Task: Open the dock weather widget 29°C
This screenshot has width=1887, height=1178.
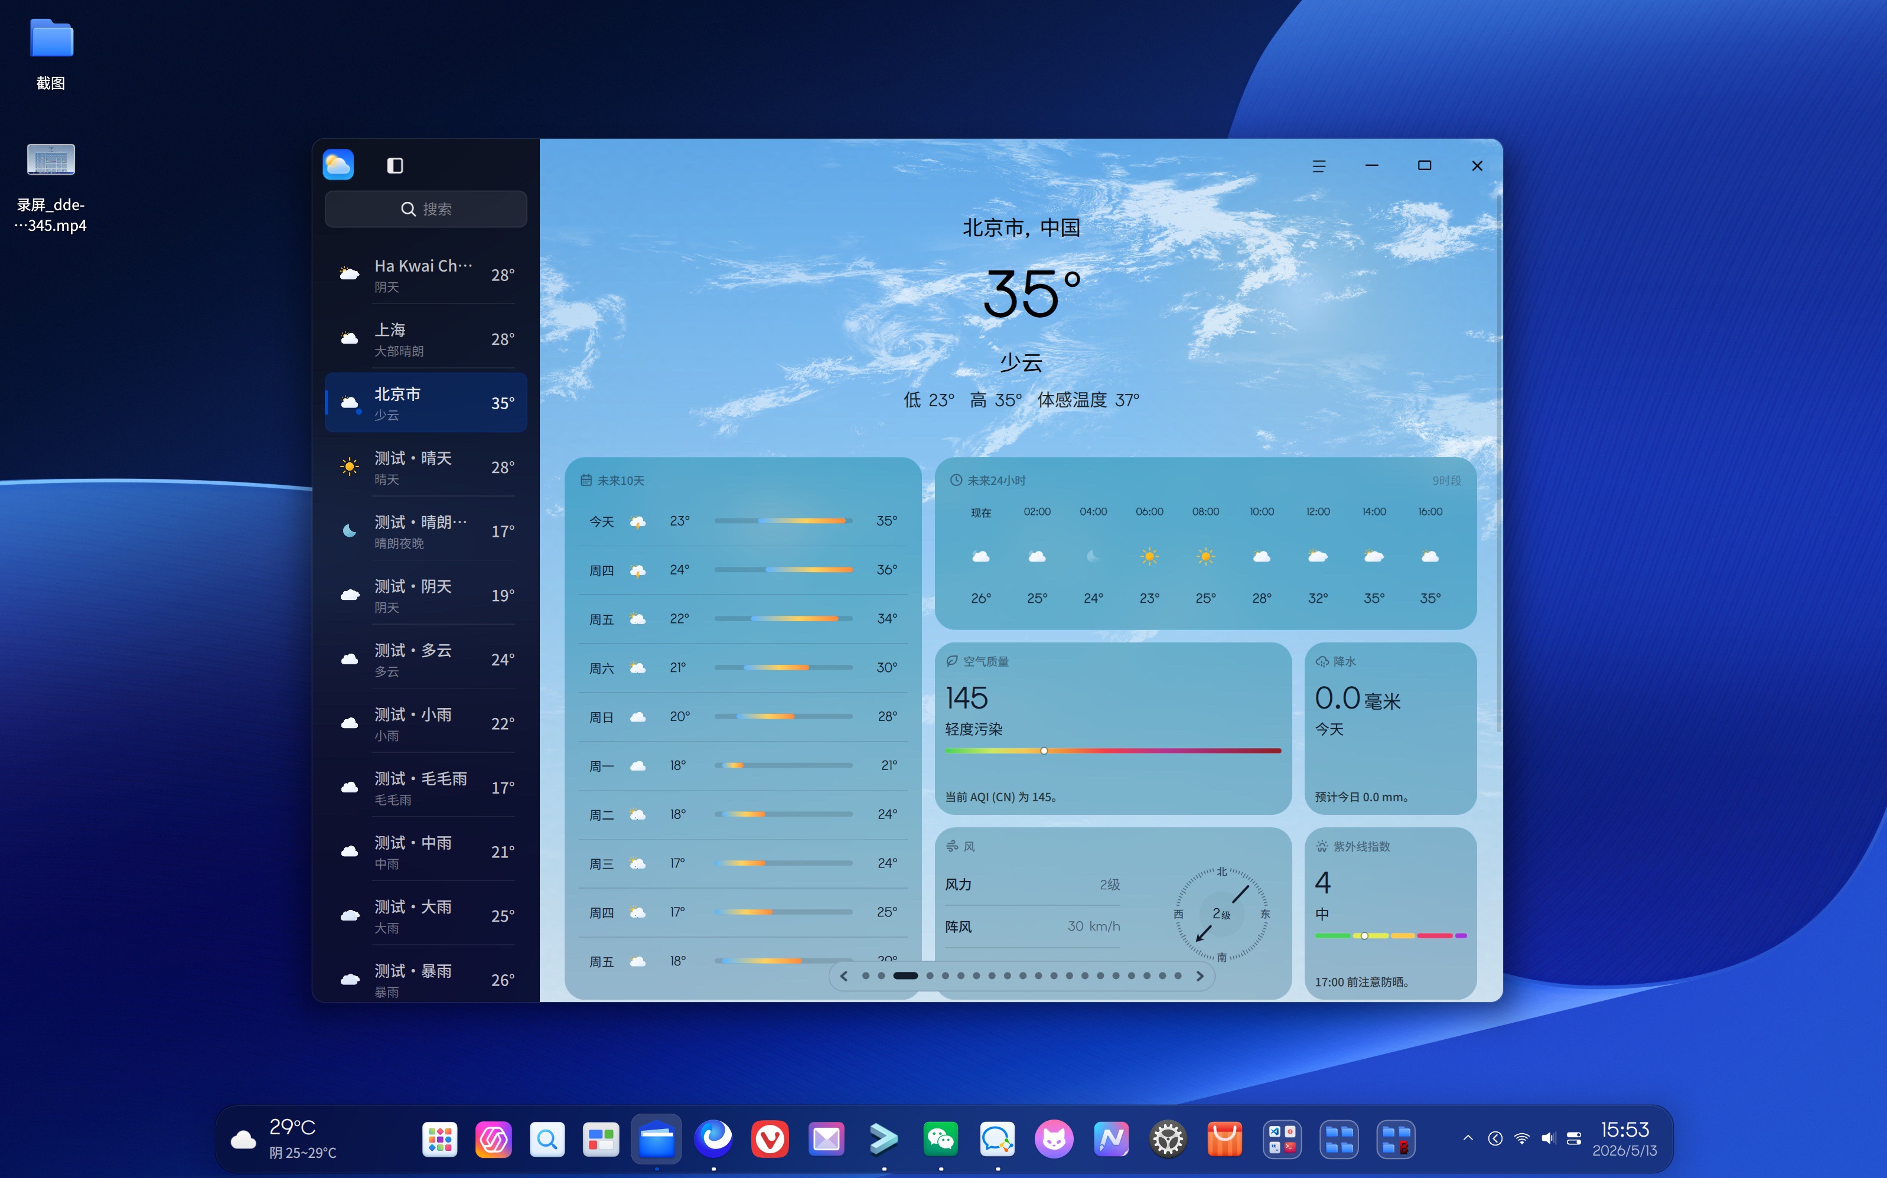Action: pyautogui.click(x=284, y=1139)
